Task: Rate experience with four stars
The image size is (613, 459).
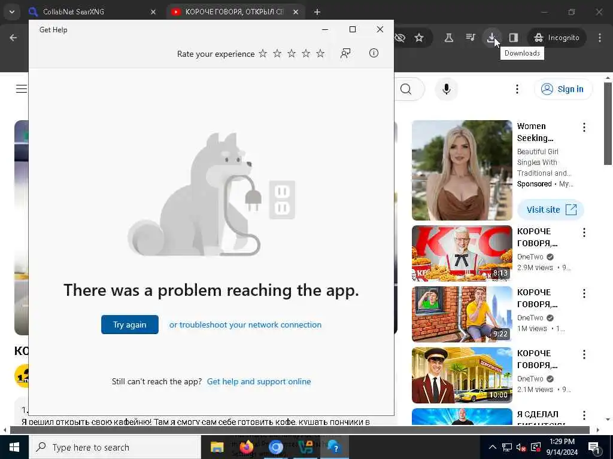Action: pyautogui.click(x=306, y=53)
